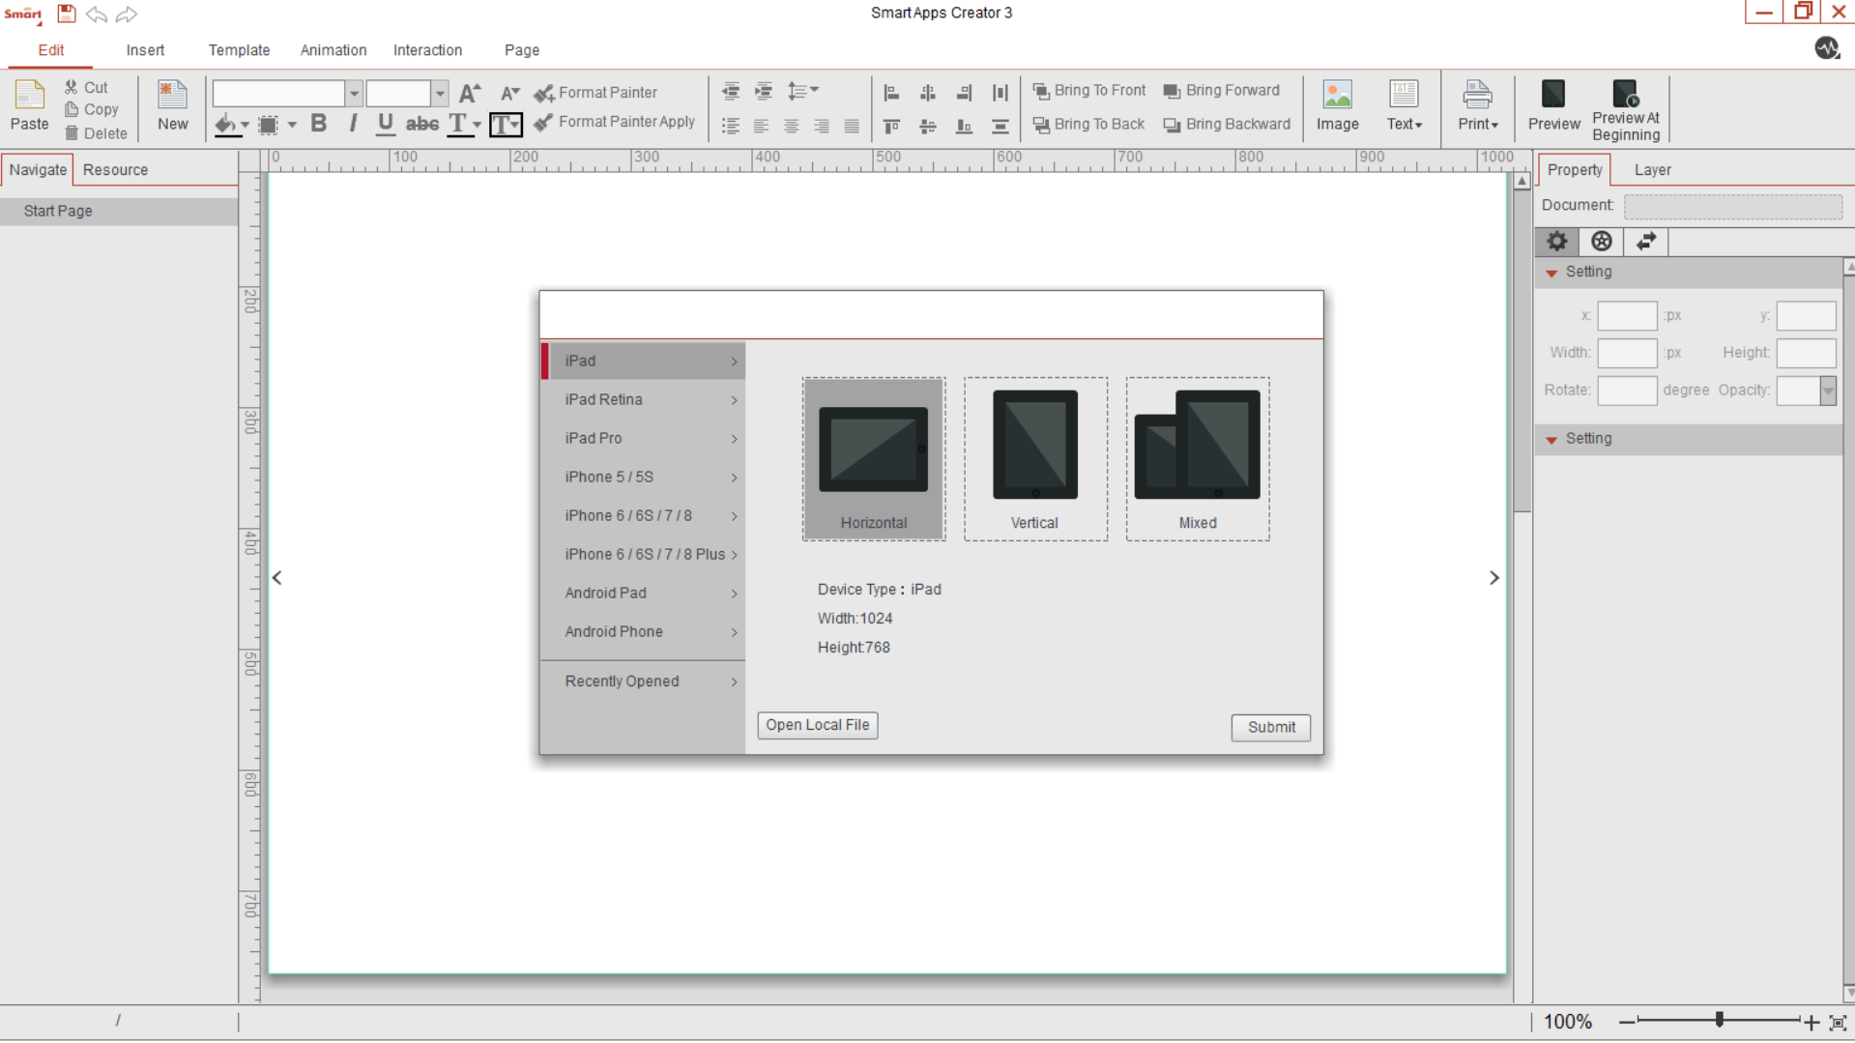
Task: Align objects to top edge
Action: (x=891, y=126)
